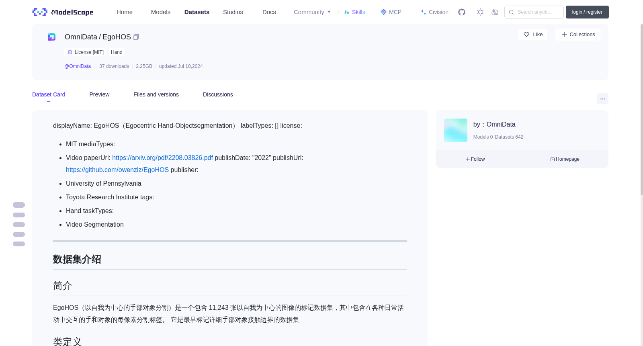
Task: Switch to the Discussions tab
Action: 218,94
